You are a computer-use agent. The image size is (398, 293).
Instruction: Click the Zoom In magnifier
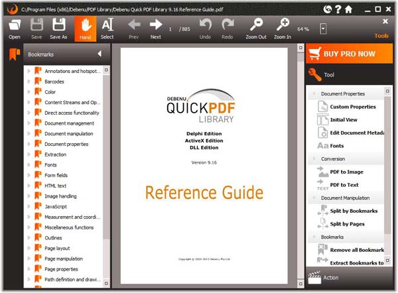(x=283, y=29)
